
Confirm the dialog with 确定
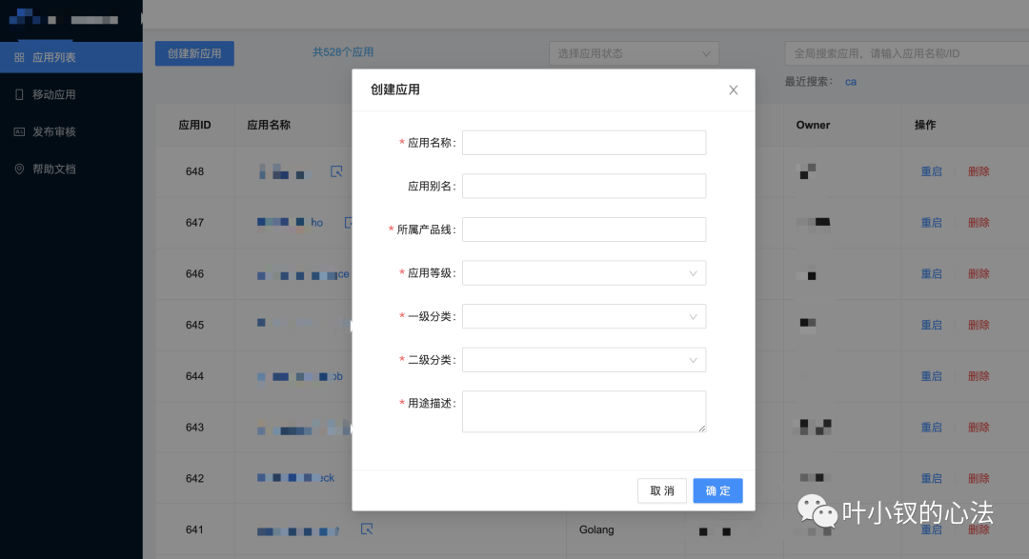coord(717,490)
